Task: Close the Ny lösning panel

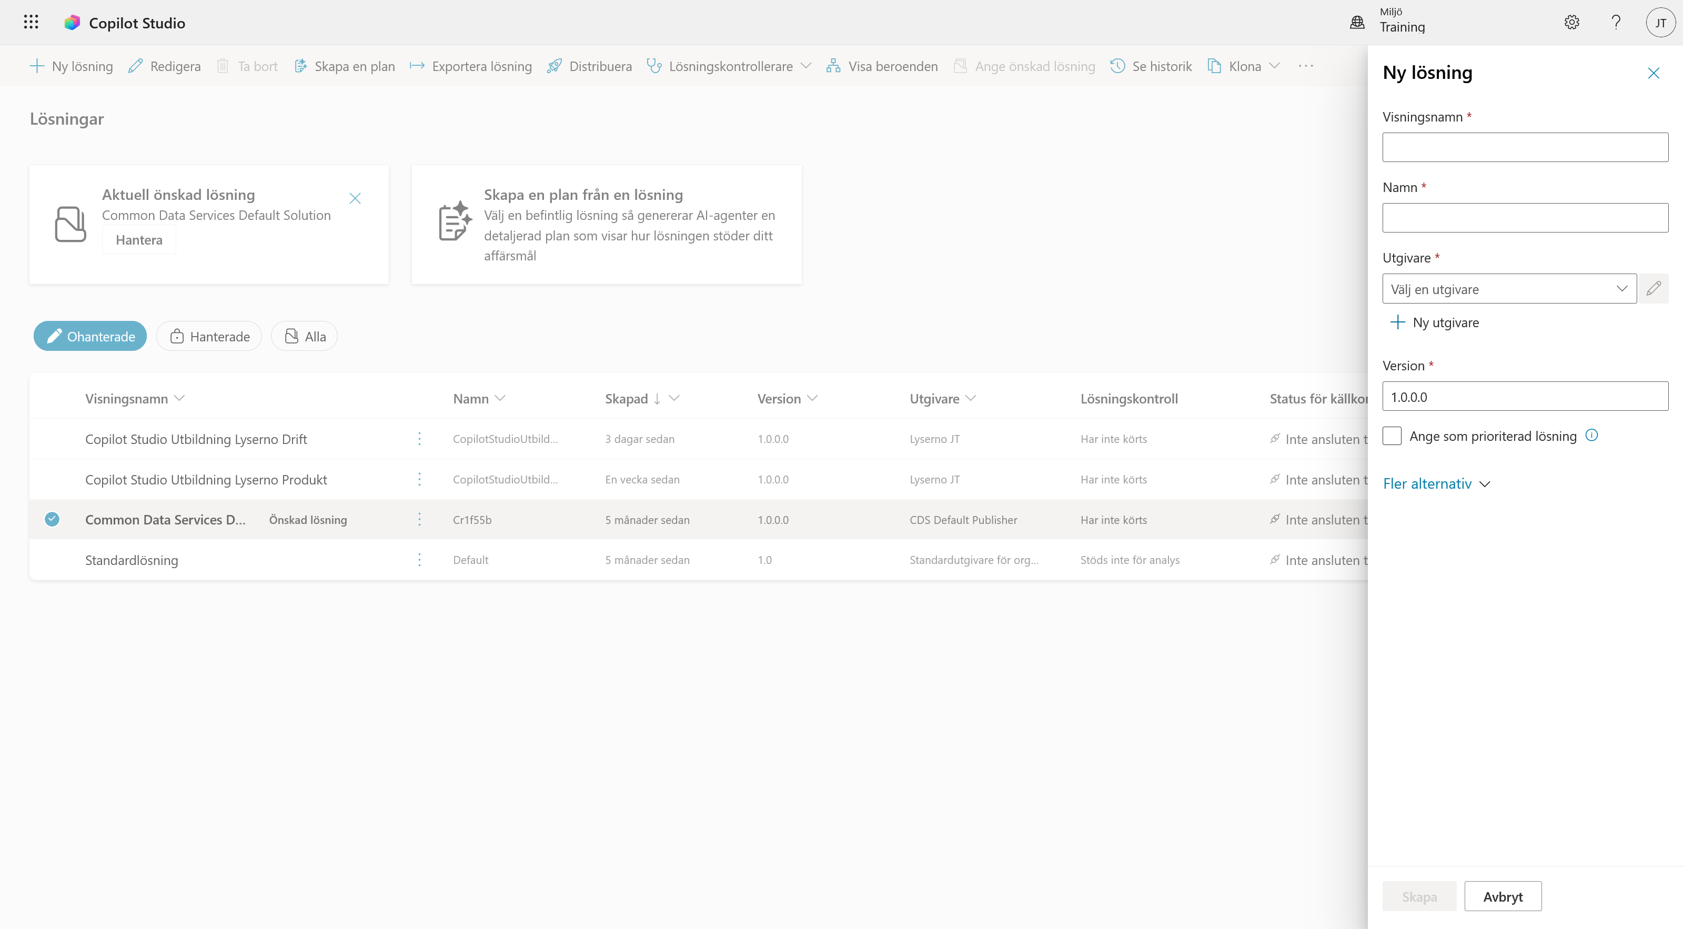Action: pyautogui.click(x=1653, y=73)
